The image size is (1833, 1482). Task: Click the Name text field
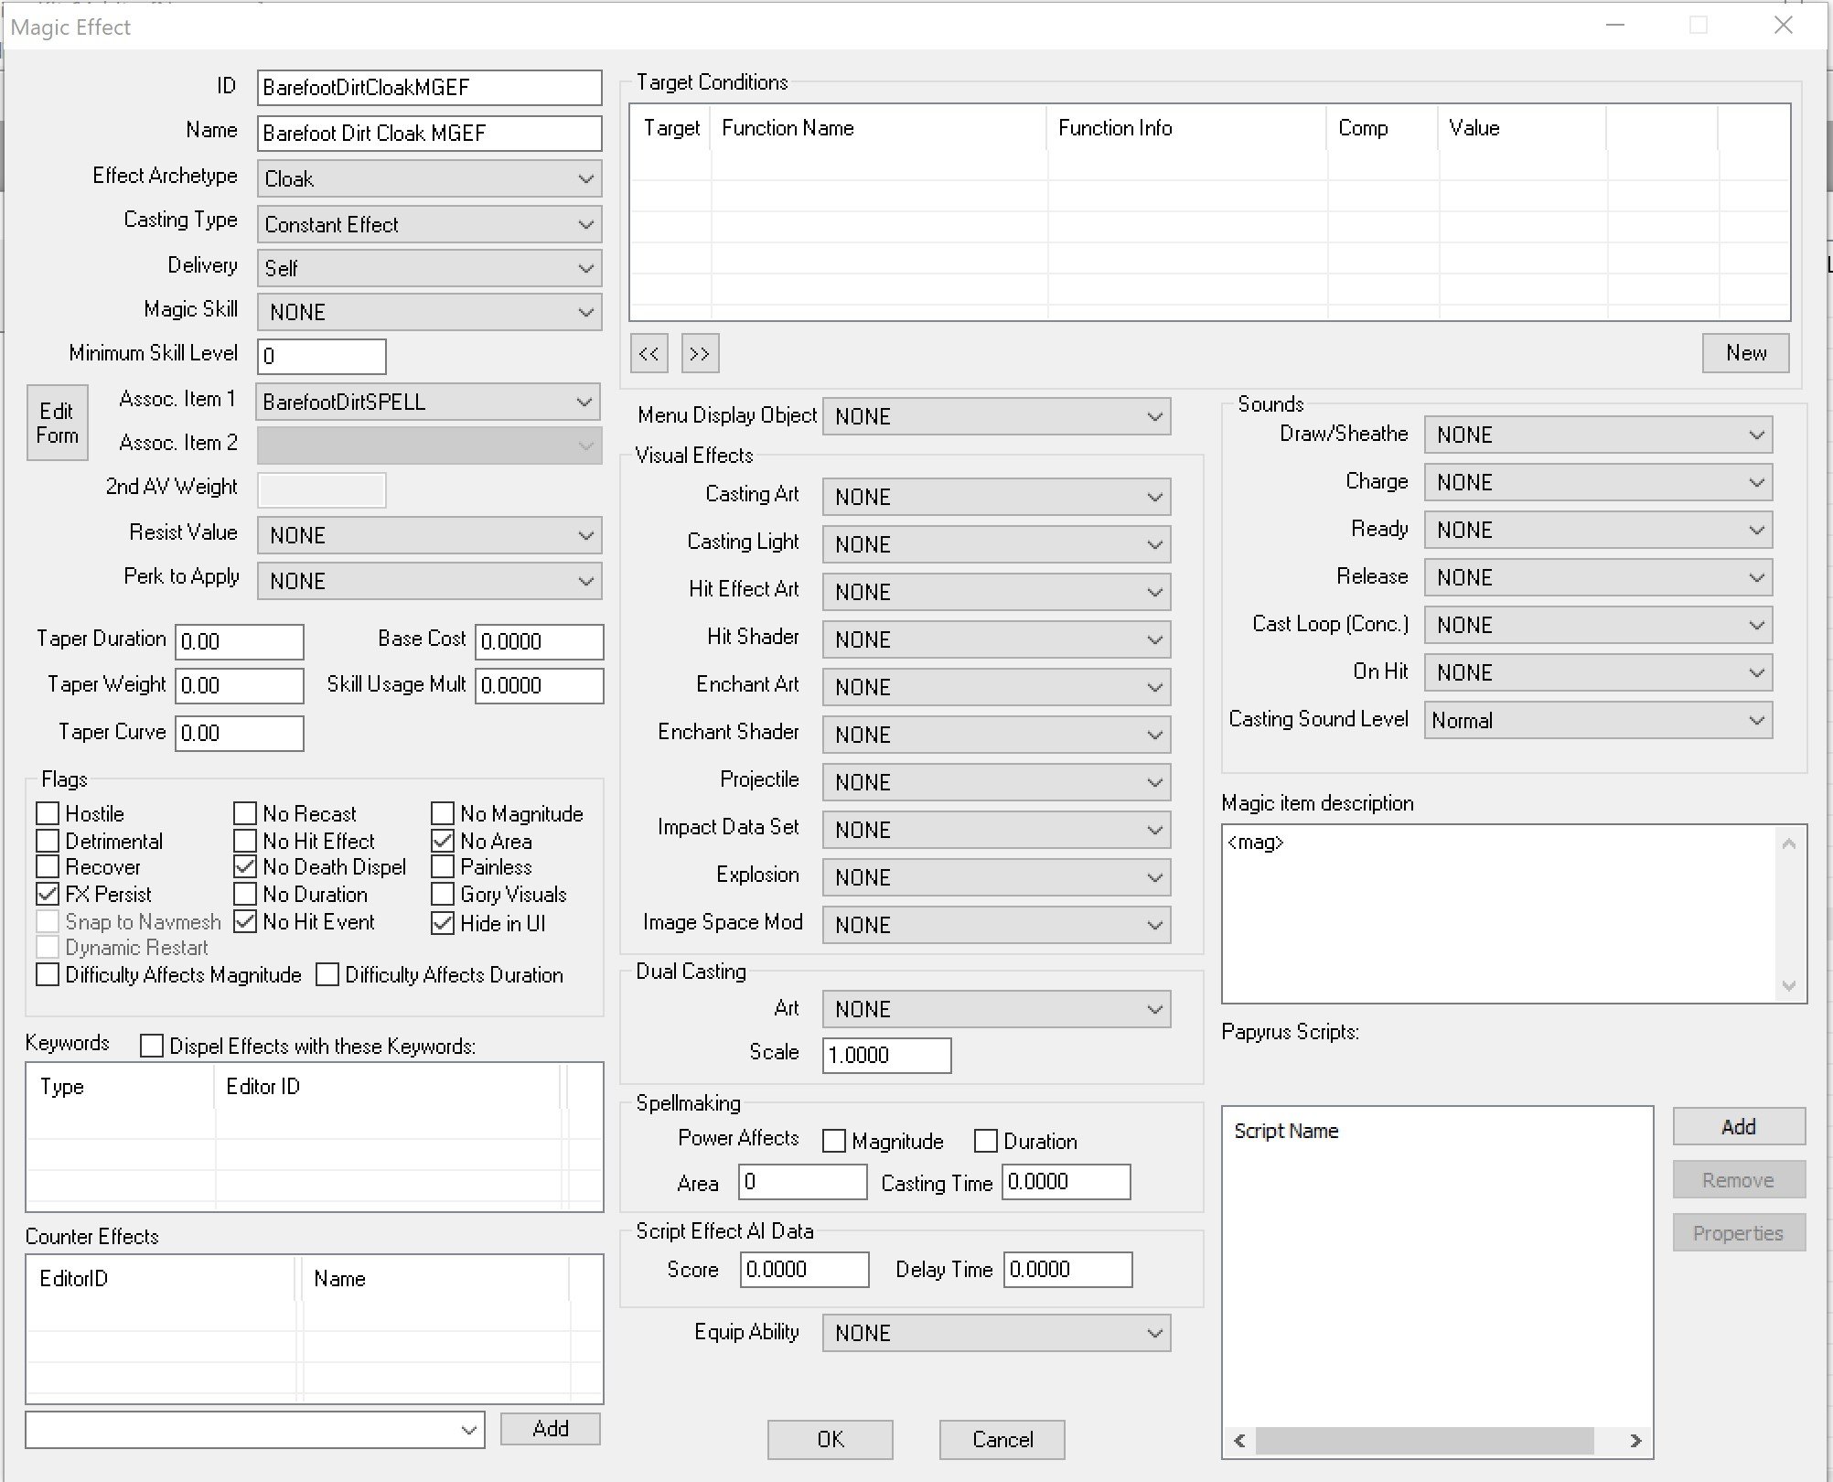pyautogui.click(x=429, y=134)
